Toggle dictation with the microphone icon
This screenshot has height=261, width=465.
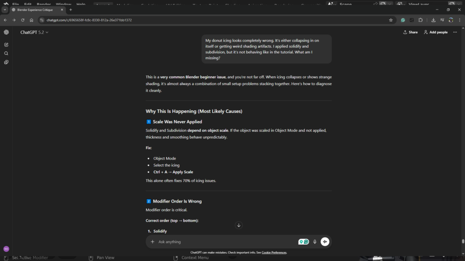coord(315,242)
